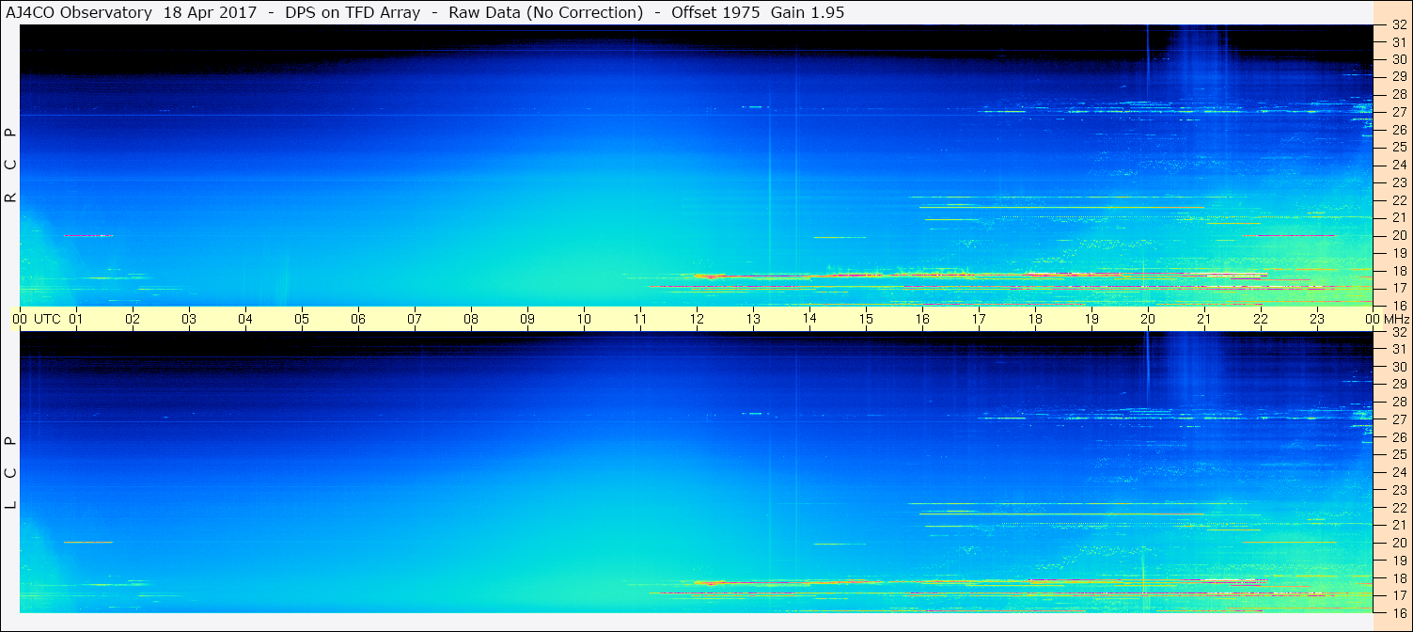Image resolution: width=1413 pixels, height=632 pixels.
Task: Click the 32 MHz label of LCP panel
Action: pyautogui.click(x=1399, y=332)
